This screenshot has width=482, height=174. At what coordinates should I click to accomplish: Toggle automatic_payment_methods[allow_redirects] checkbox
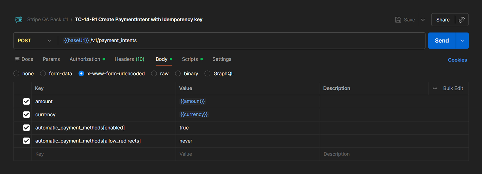[26, 141]
